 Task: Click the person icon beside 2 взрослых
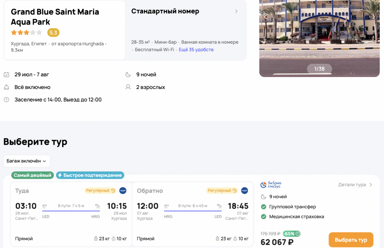pos(128,87)
